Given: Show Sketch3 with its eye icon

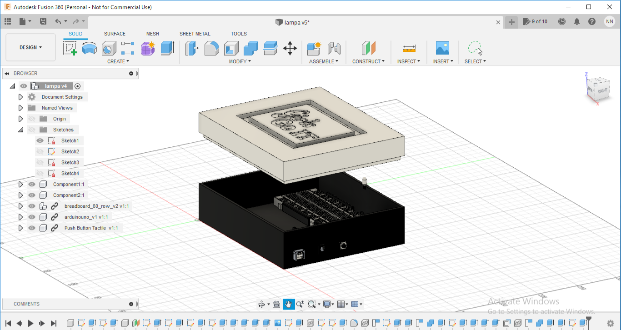Looking at the screenshot, I should click(x=40, y=162).
